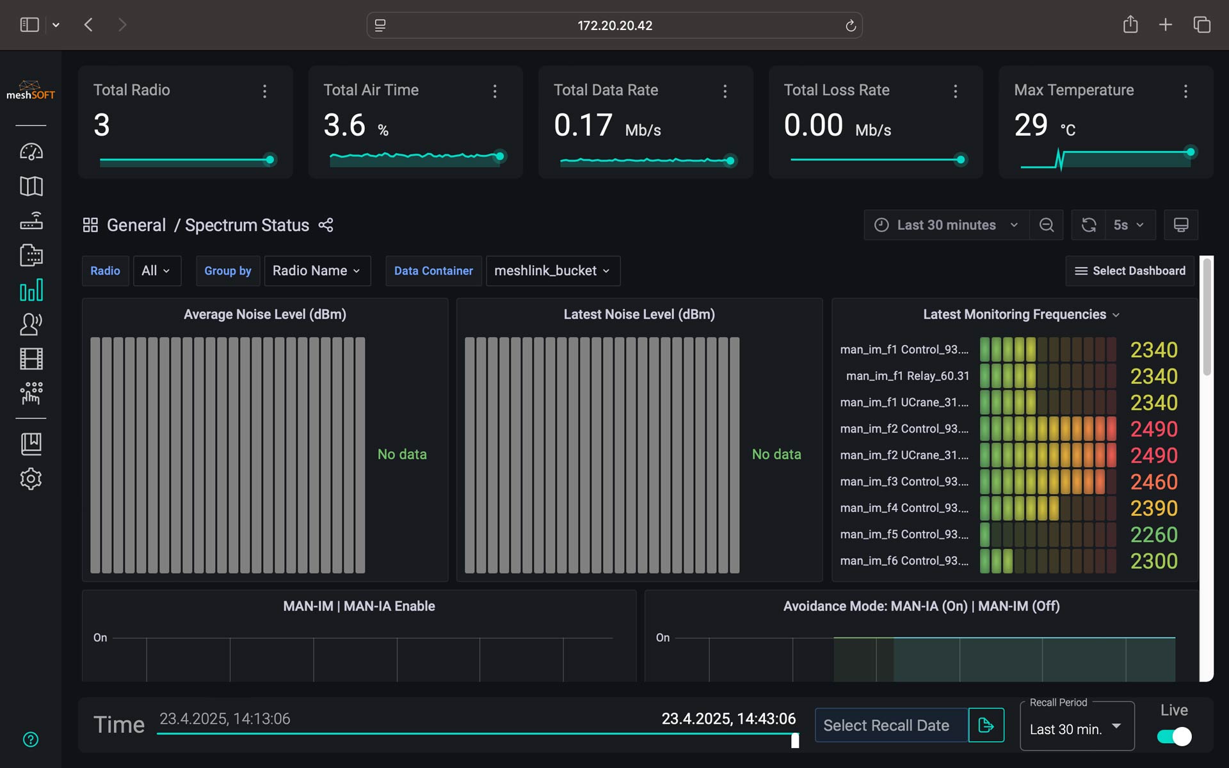Open the Radio All filter dropdown
The height and width of the screenshot is (768, 1229).
pos(157,271)
